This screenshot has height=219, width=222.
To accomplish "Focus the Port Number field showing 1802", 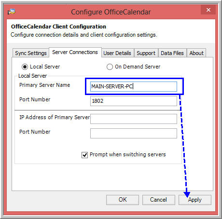I will pyautogui.click(x=134, y=101).
